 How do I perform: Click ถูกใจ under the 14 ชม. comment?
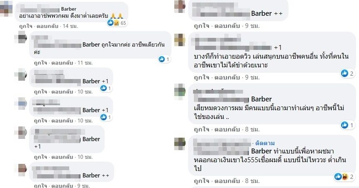(x=26, y=26)
